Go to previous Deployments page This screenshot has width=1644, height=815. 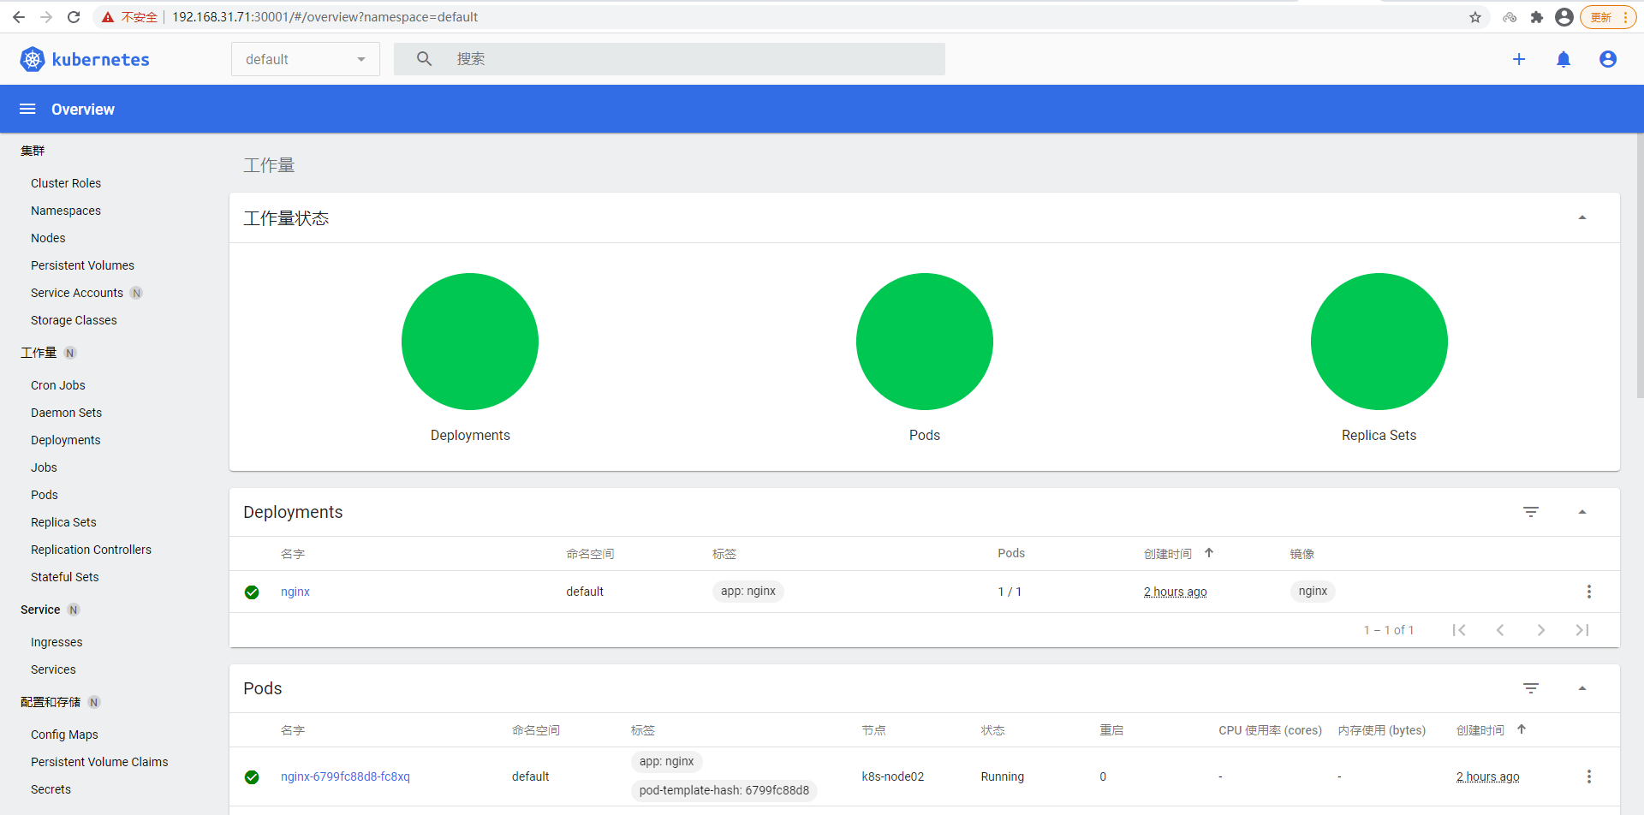click(1500, 630)
